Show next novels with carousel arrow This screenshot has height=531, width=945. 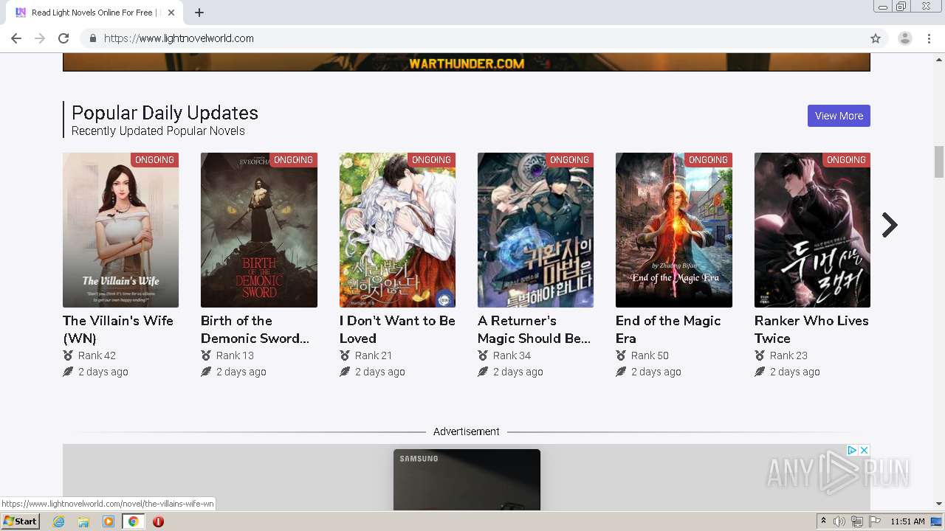pyautogui.click(x=890, y=225)
